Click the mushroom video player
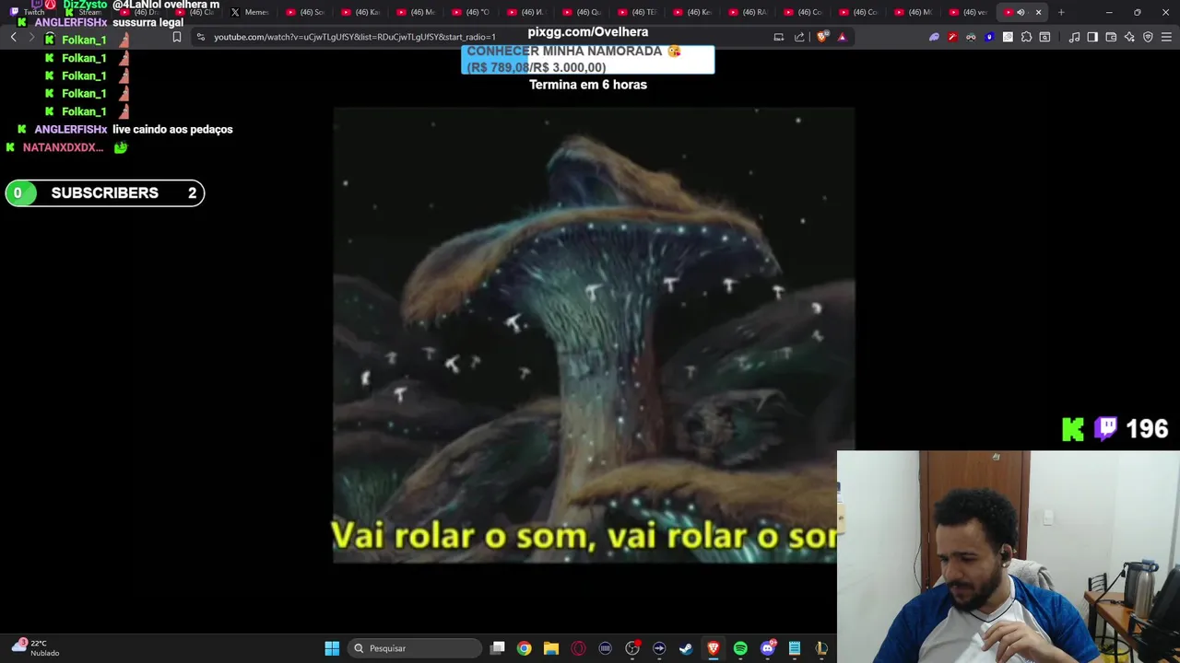 coord(594,335)
